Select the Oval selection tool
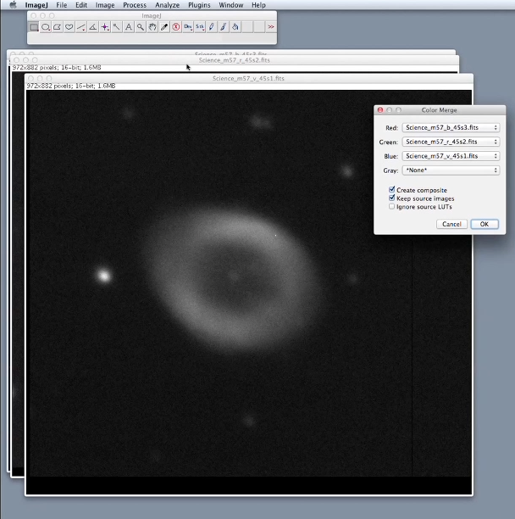Screen dimensions: 515x519 coord(46,27)
